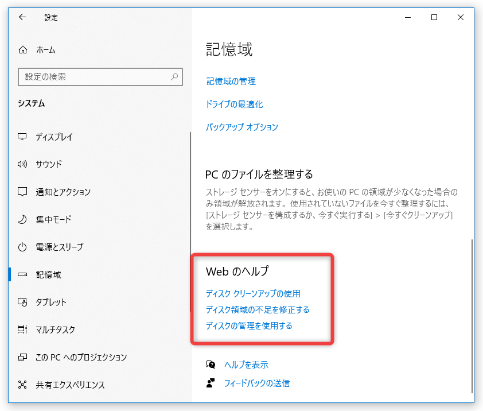The image size is (483, 411).
Task: Open バックアップ オプション link
Action: (x=242, y=127)
